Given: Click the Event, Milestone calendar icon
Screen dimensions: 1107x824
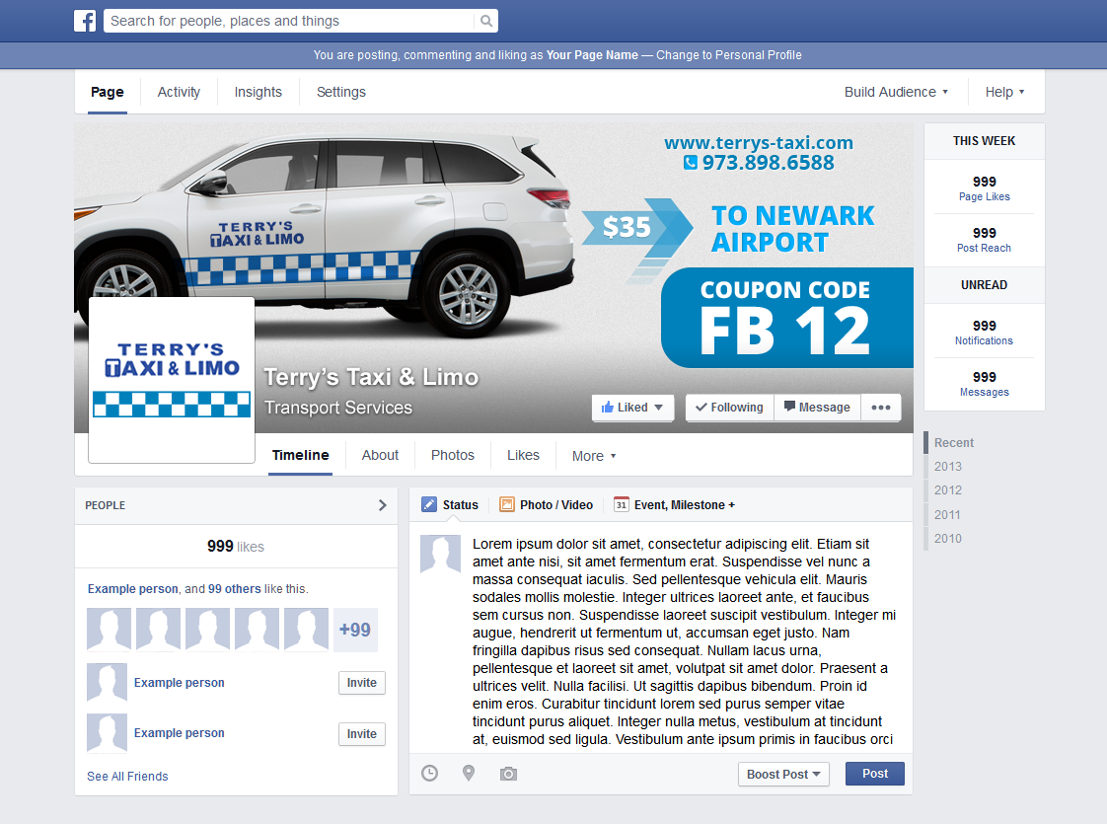Looking at the screenshot, I should [621, 504].
